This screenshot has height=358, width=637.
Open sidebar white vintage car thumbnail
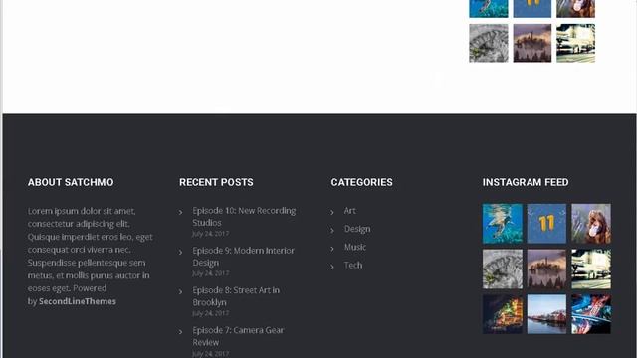tap(575, 43)
